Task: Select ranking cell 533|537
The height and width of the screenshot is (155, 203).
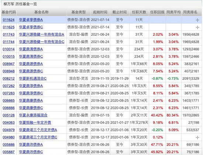Action: [x=193, y=130]
